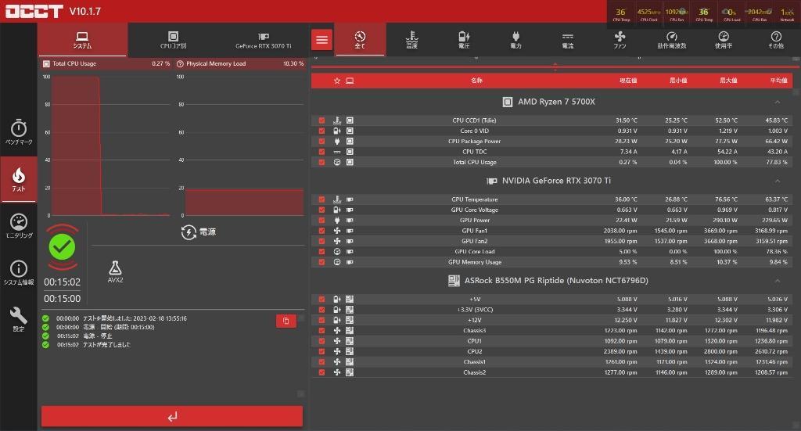This screenshot has width=801, height=431.
Task: Switch to the GeForce RTX 3070 Ti tab
Action: click(264, 40)
